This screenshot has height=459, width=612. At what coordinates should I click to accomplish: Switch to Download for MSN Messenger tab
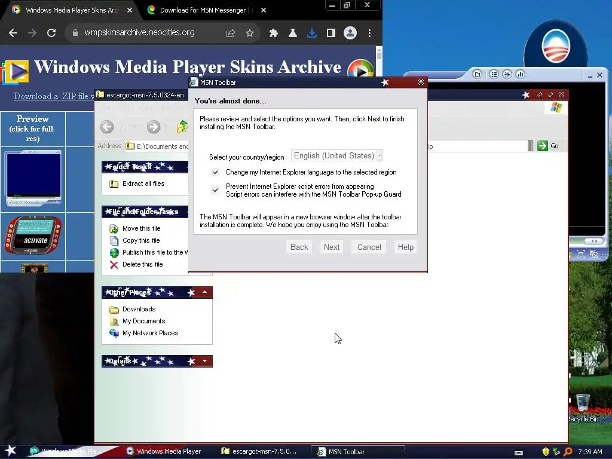(x=204, y=10)
